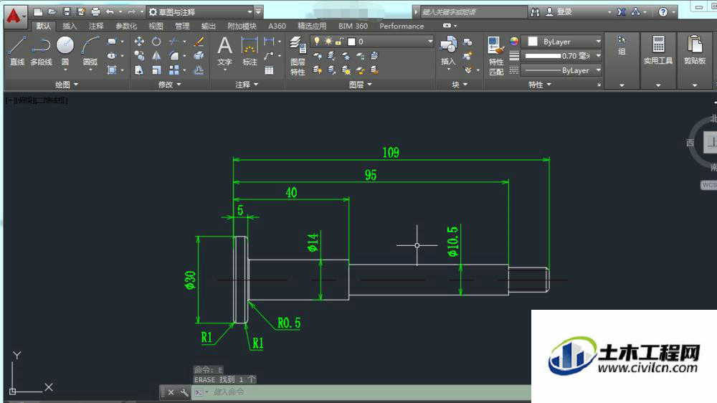Open Layer Properties (图层特性)

[x=298, y=56]
